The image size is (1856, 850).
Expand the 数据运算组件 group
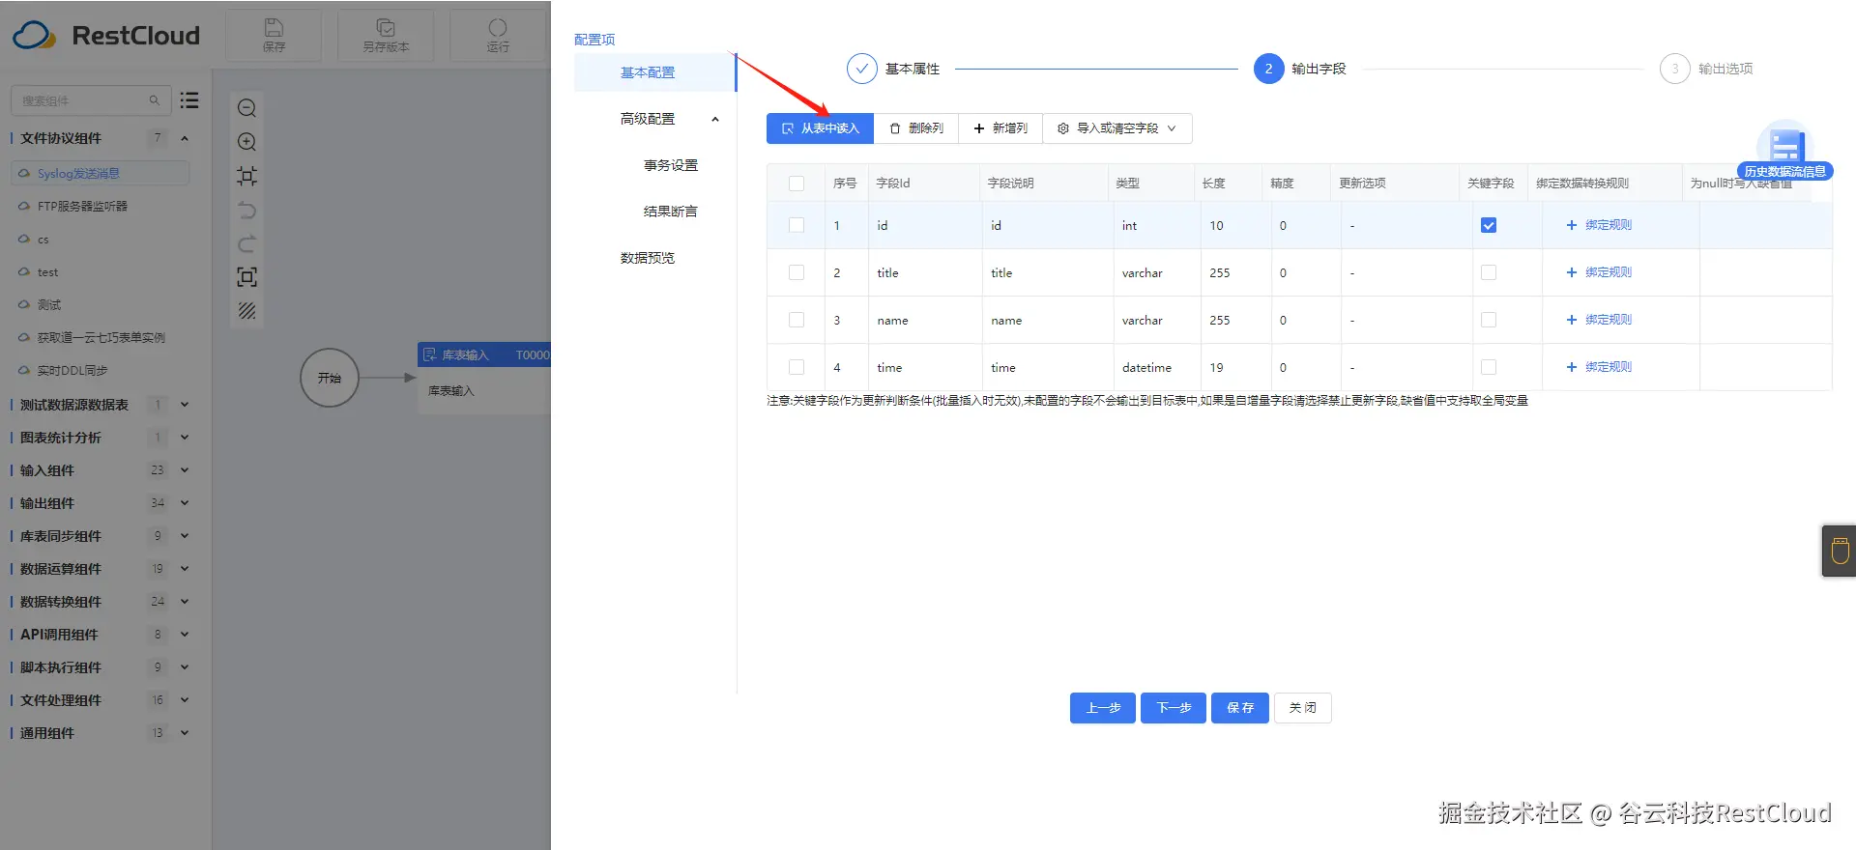(185, 569)
